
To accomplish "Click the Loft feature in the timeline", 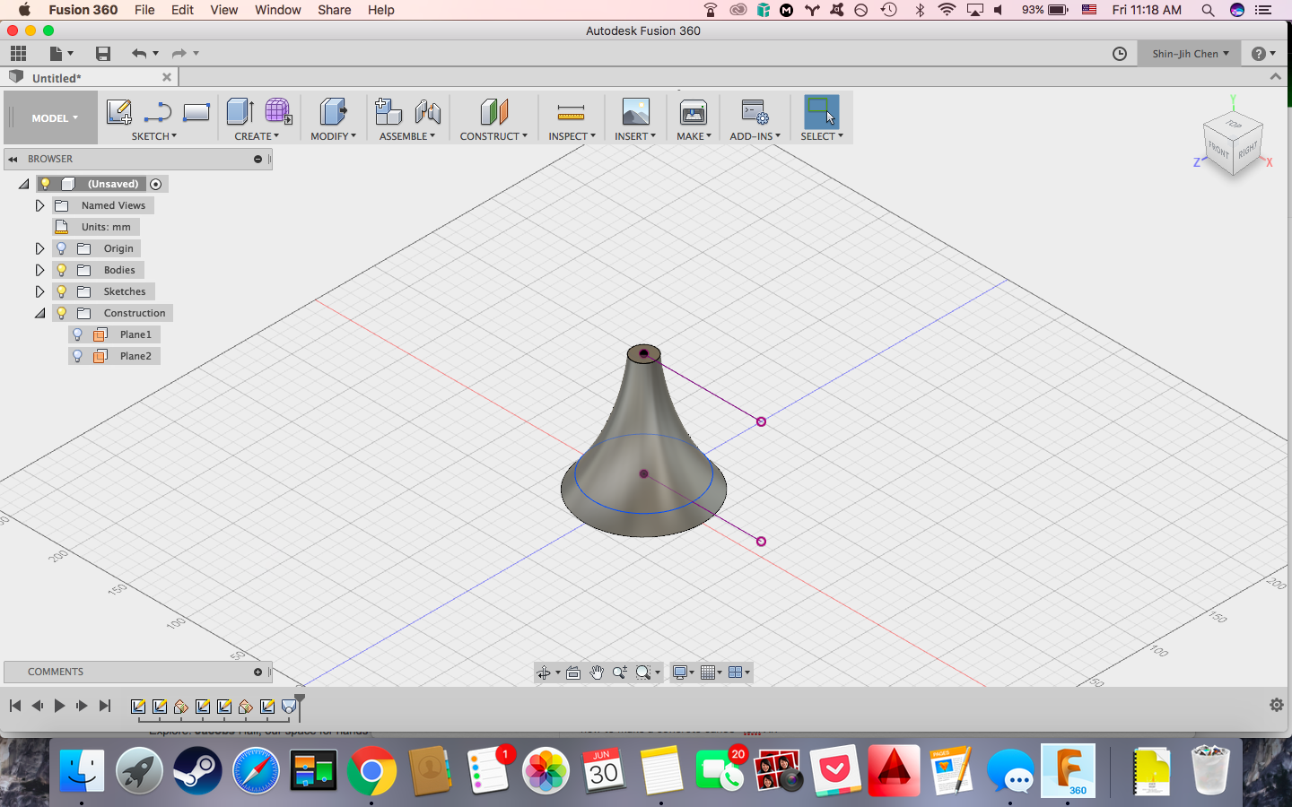I will (289, 707).
